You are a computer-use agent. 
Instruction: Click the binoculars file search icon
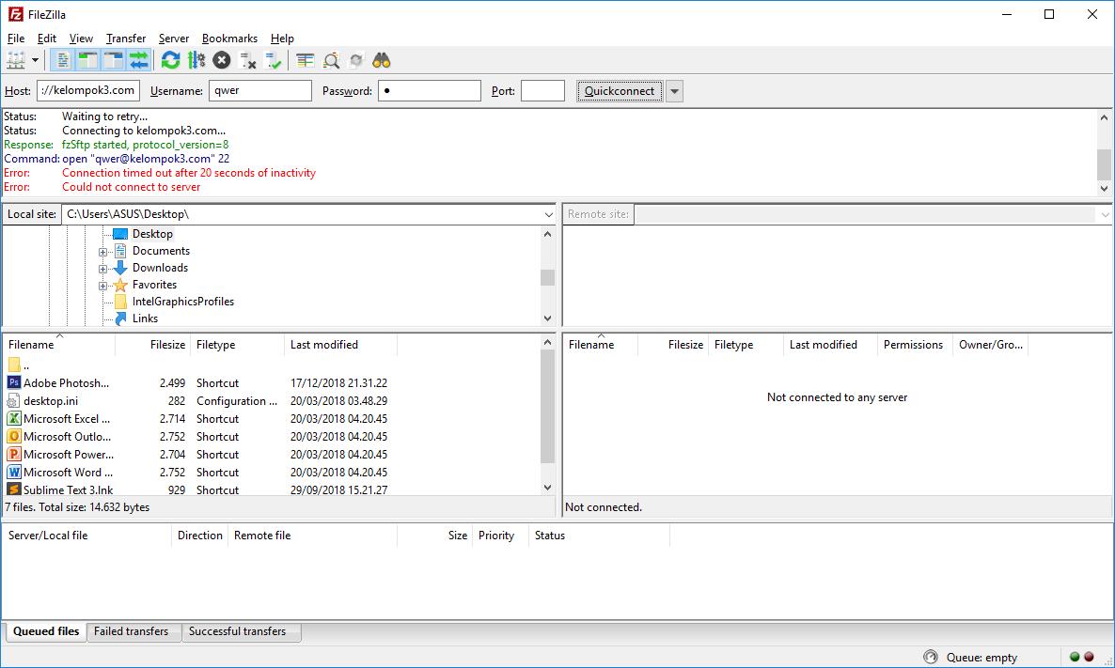(x=382, y=61)
